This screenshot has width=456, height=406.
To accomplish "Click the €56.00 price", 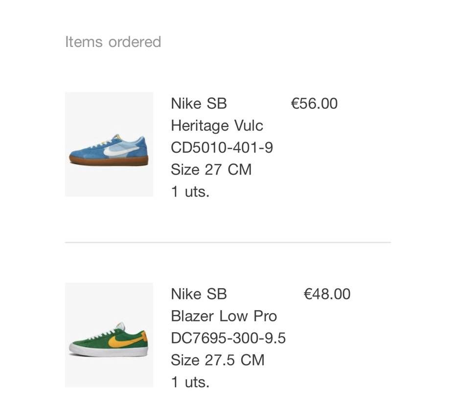I will 314,104.
